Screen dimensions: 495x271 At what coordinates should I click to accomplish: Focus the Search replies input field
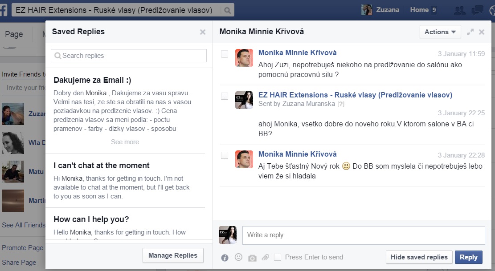coord(129,56)
